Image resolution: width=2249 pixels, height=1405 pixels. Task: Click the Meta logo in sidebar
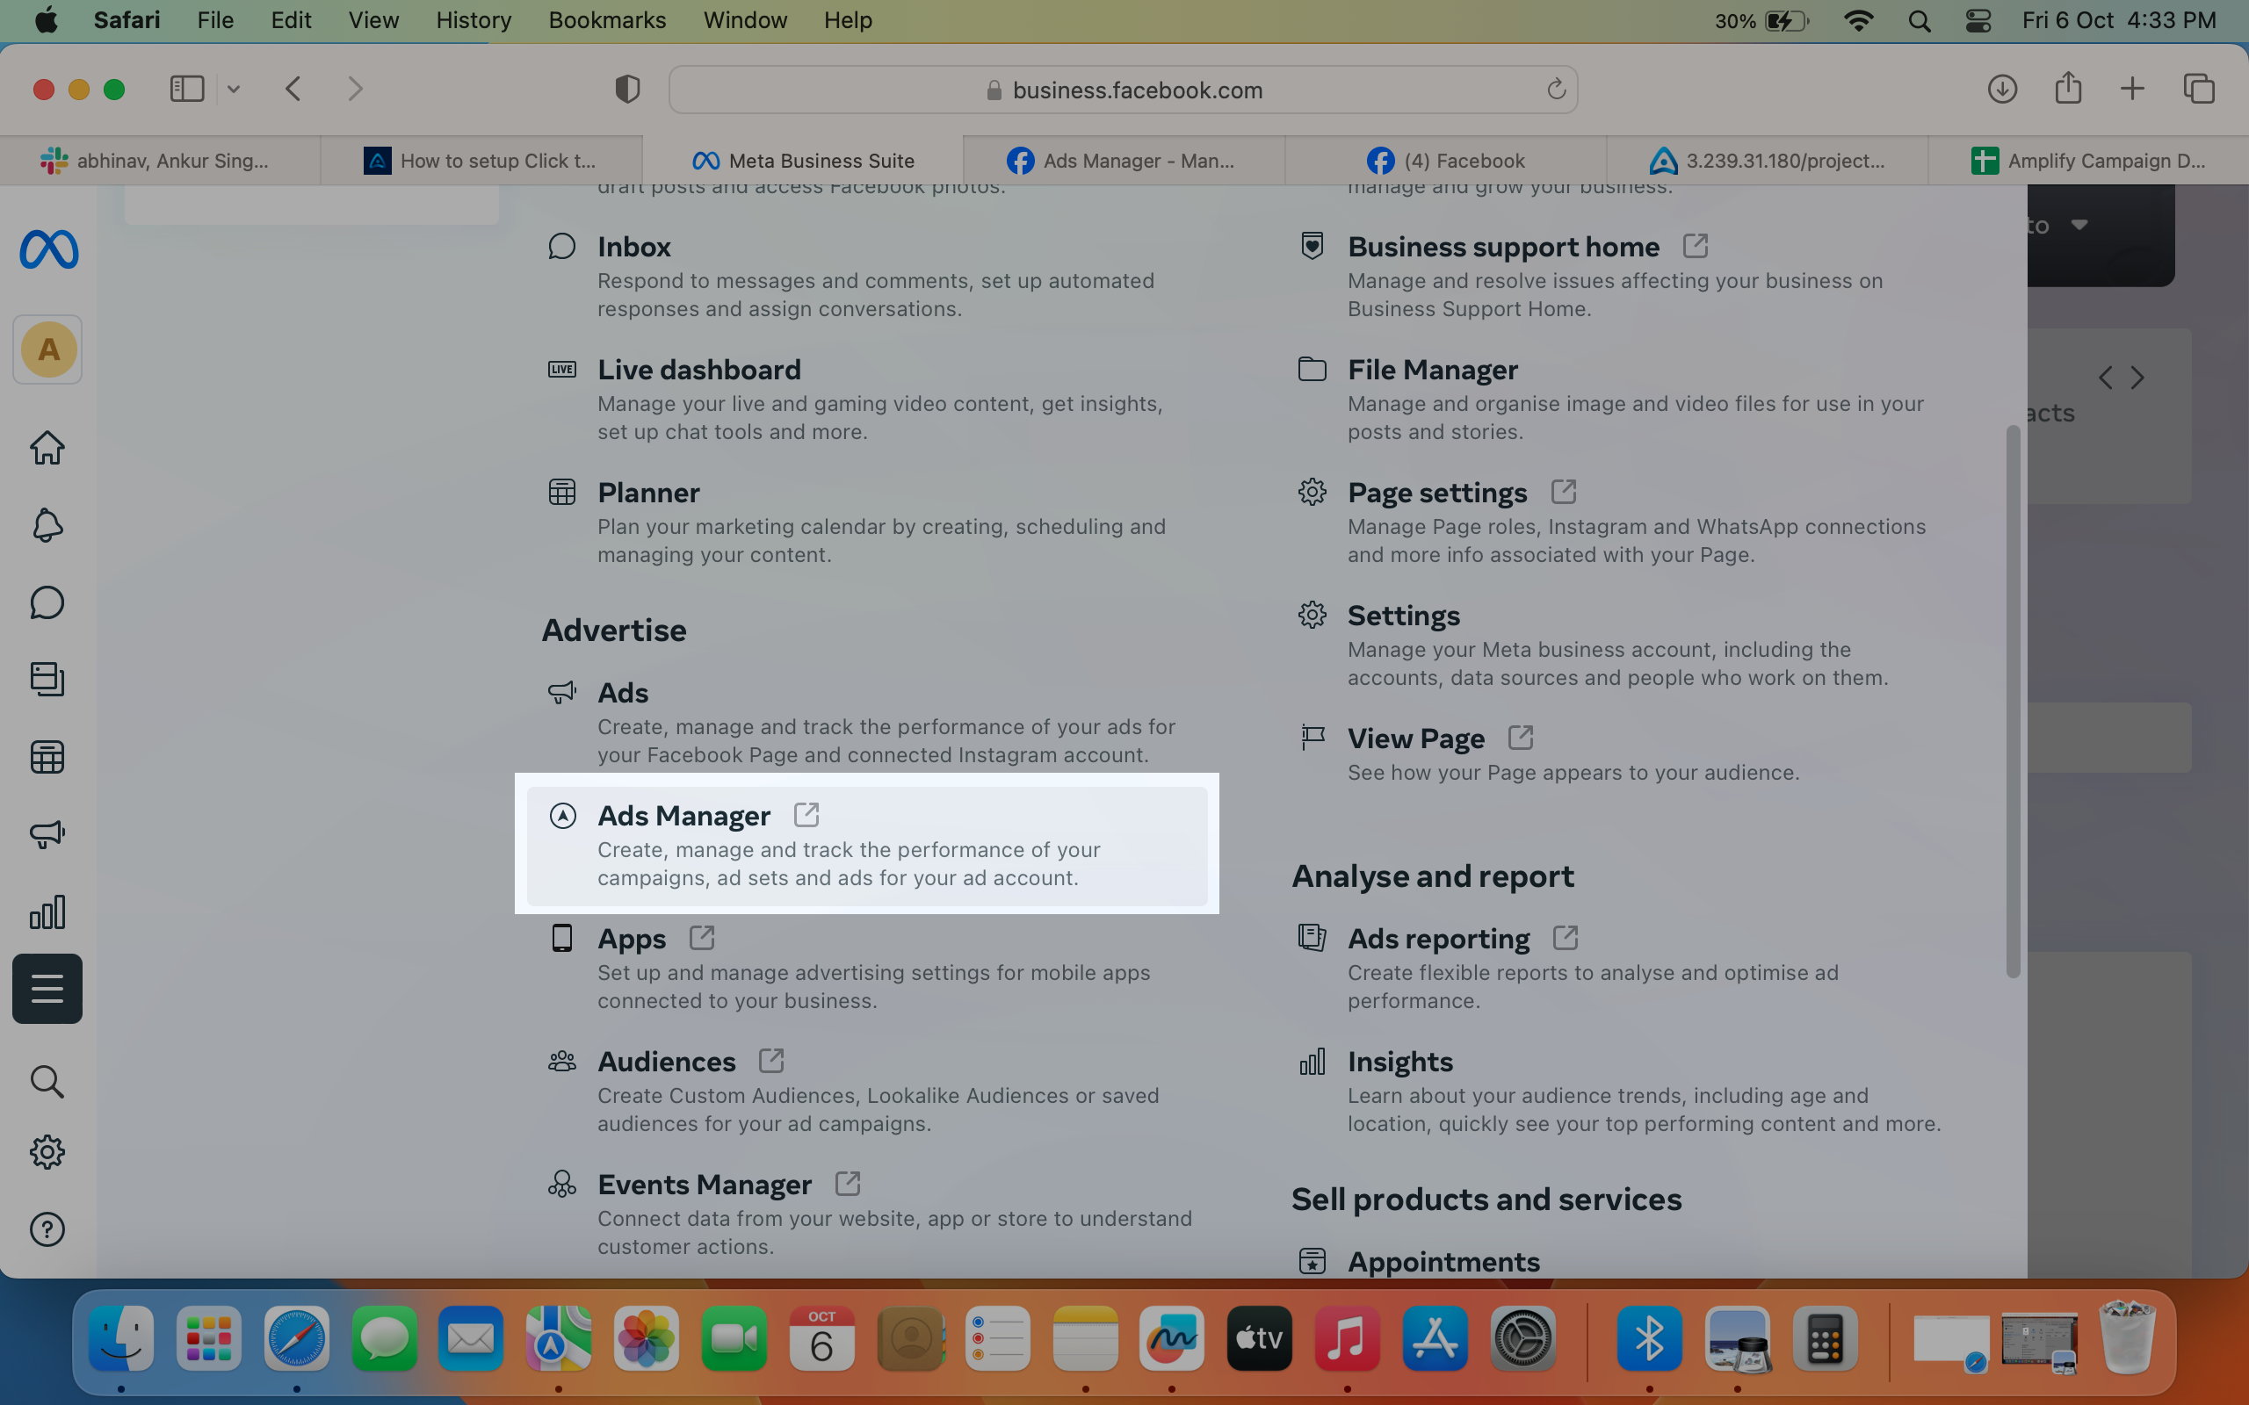(x=48, y=249)
